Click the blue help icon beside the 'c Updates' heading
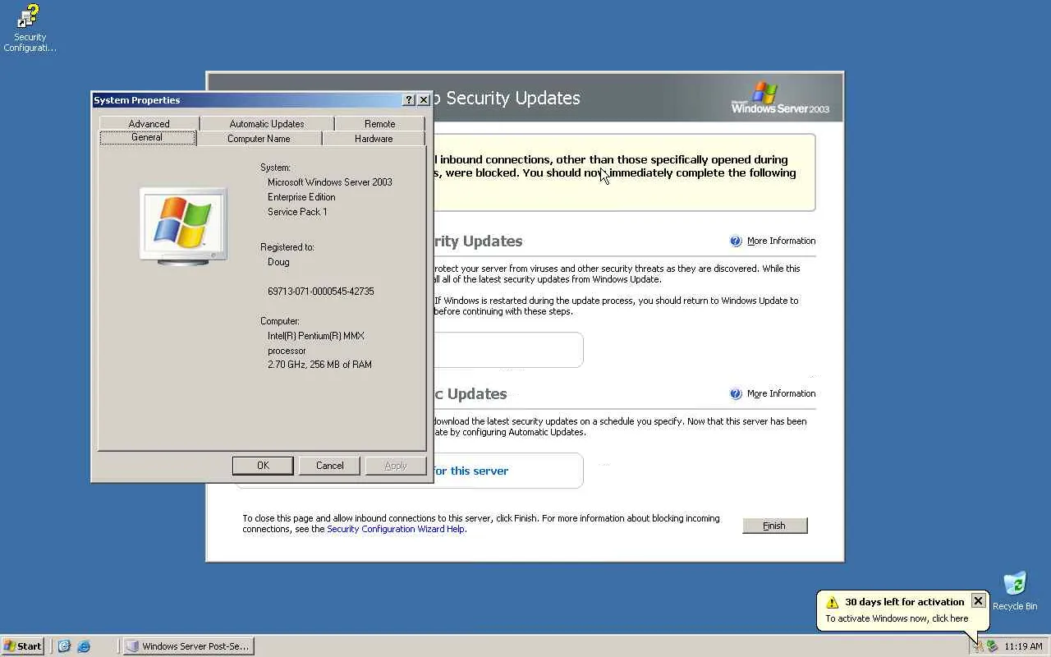Viewport: 1051px width, 657px height. point(736,394)
